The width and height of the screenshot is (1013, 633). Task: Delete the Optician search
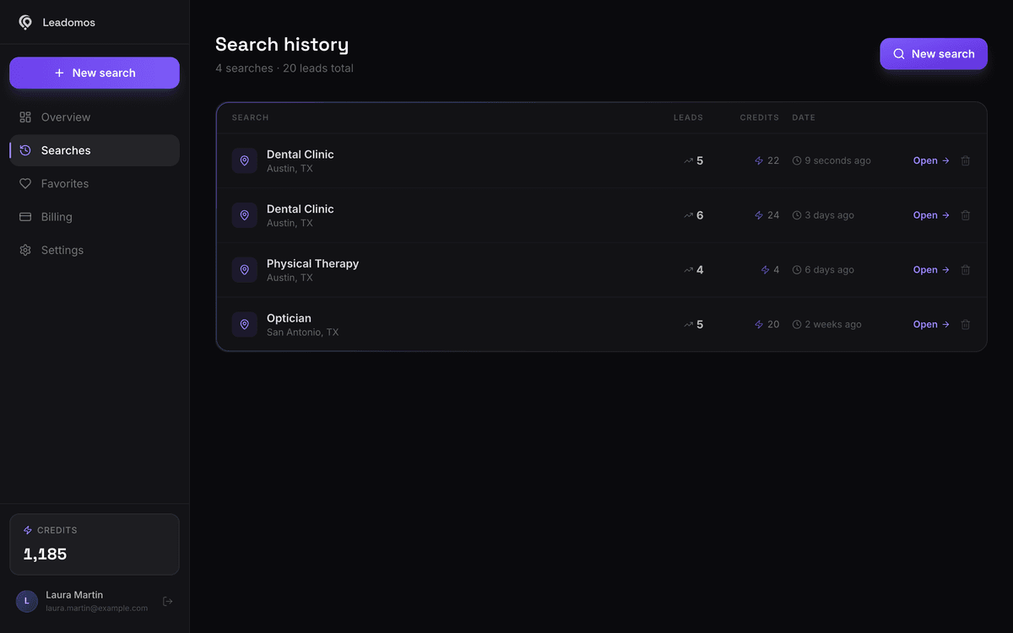[966, 325]
